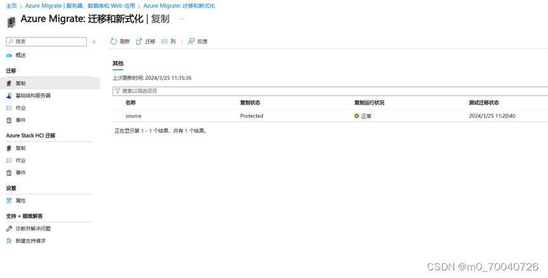Sort by 复制状态 column header

[250, 103]
